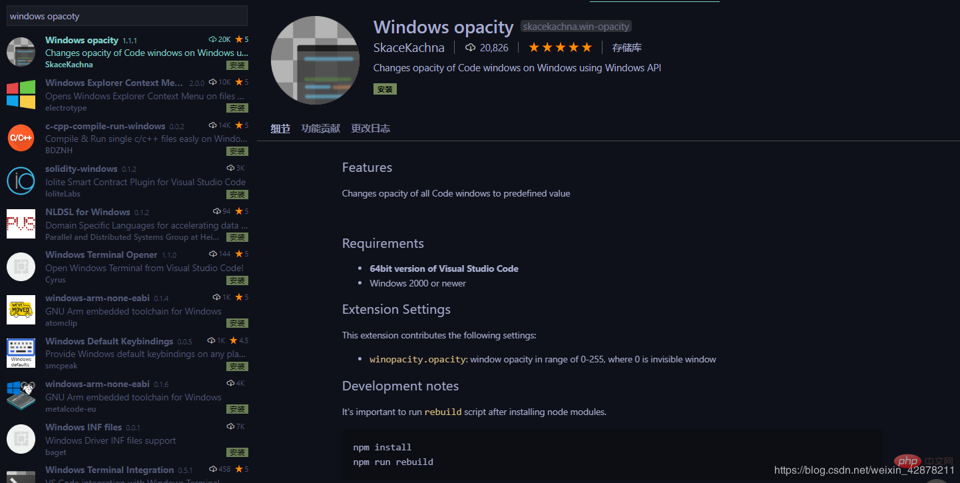Click the 'Windows 2000 or newer' bullet

418,283
